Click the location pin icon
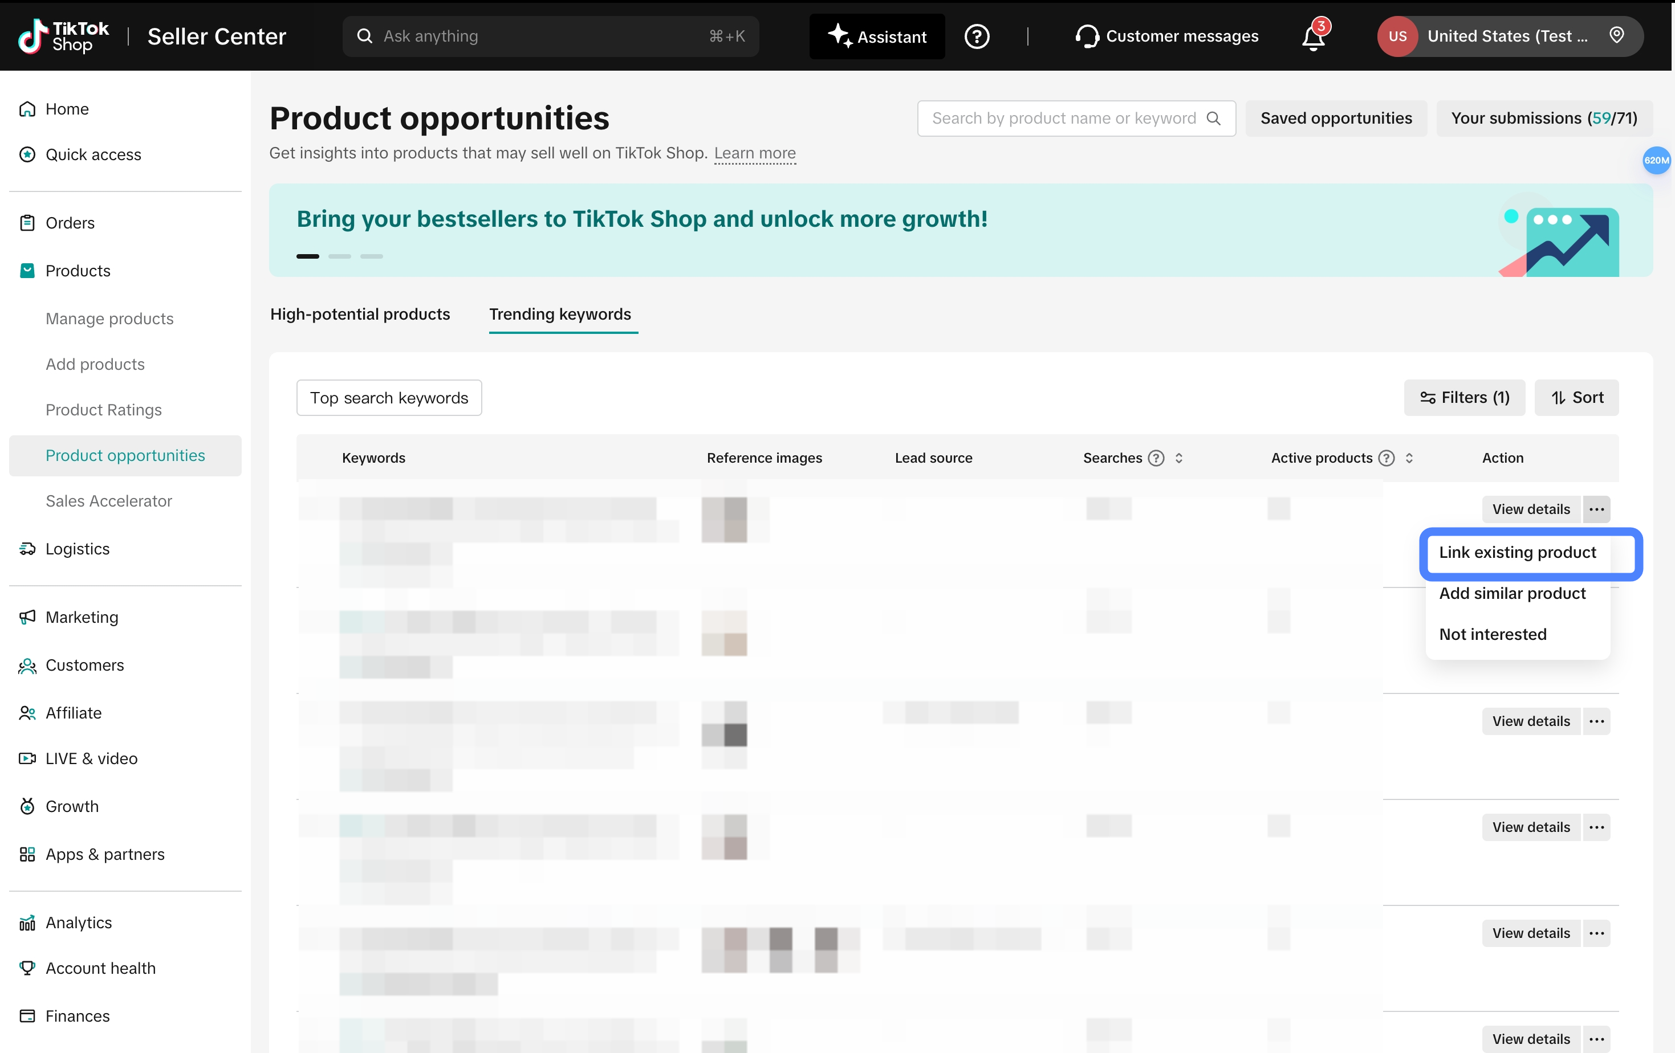1675x1053 pixels. coord(1617,35)
